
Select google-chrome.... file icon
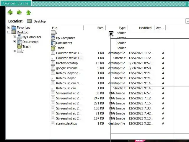[53, 68]
